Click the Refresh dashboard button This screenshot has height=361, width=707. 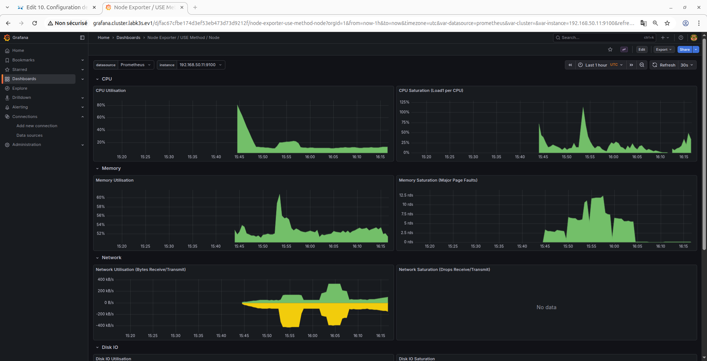pos(664,65)
